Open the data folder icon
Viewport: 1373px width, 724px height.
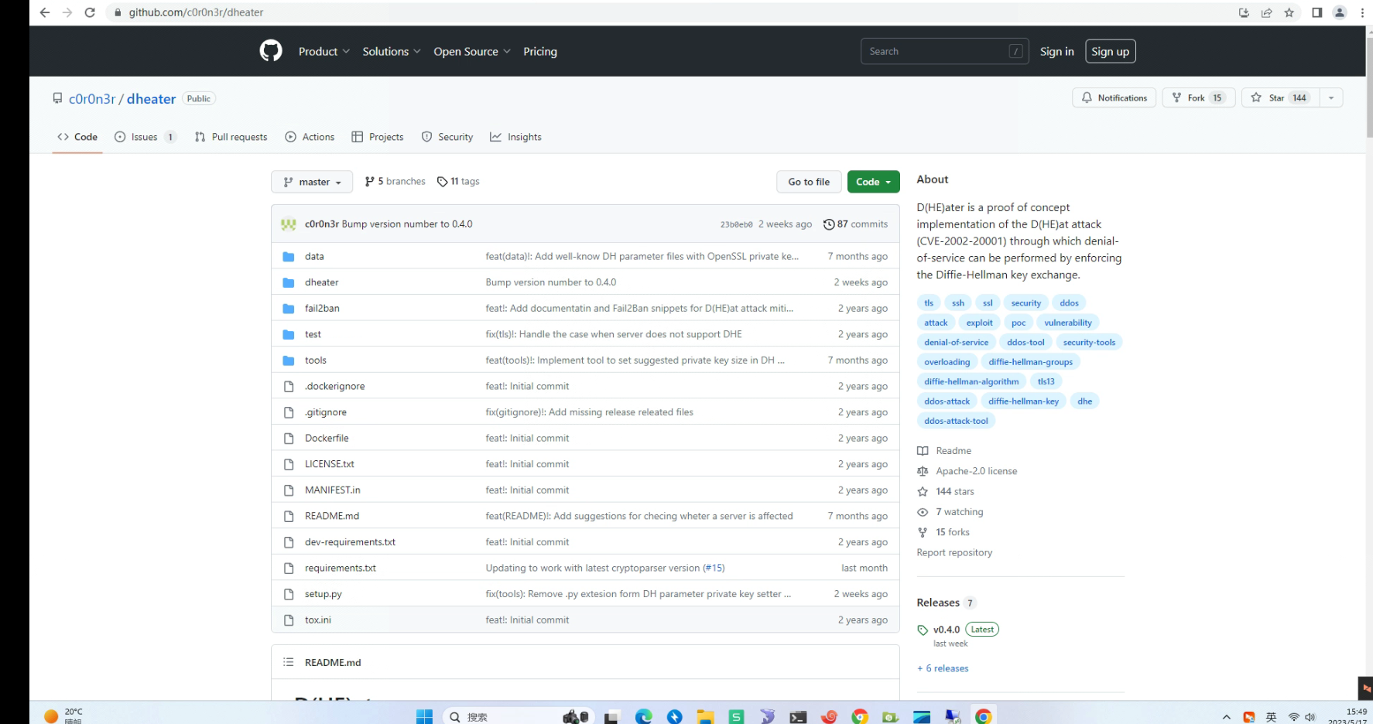289,257
